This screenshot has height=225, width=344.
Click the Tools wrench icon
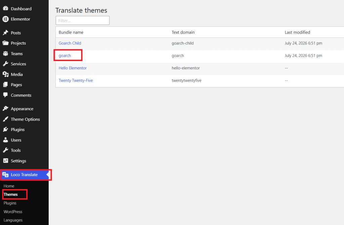click(x=5, y=150)
